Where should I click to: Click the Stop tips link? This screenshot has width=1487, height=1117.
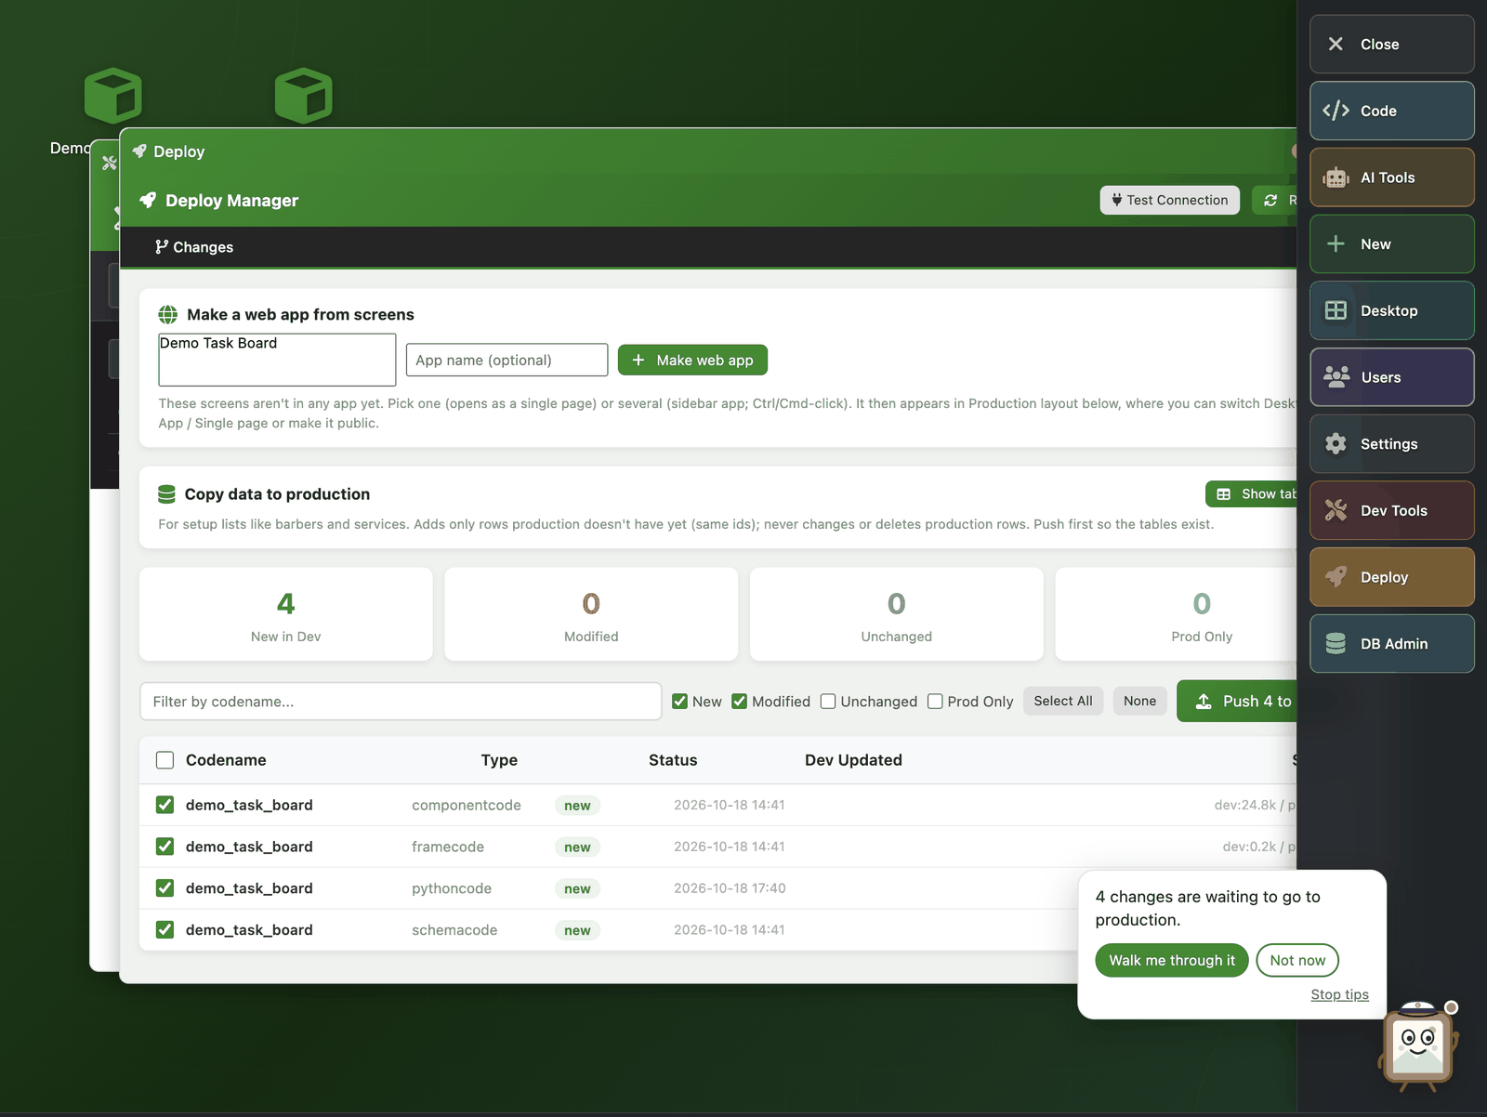(1339, 994)
